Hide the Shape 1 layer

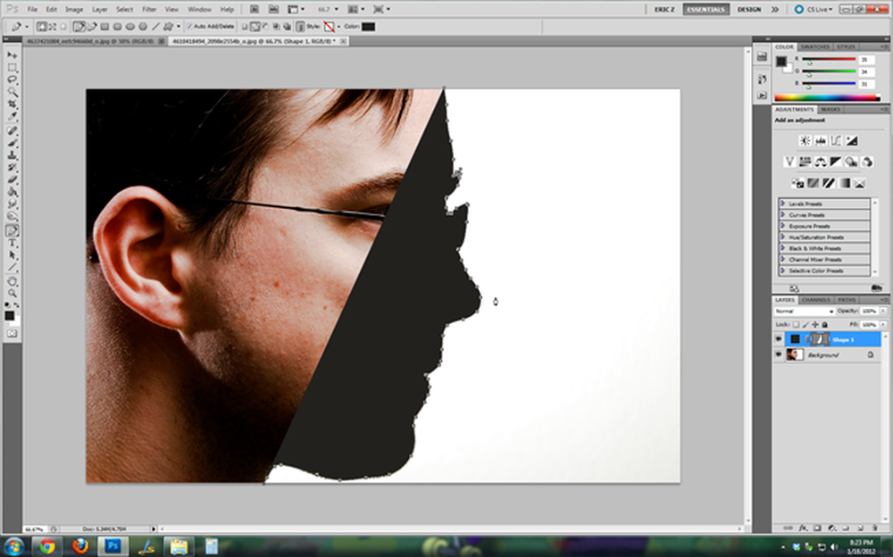(x=779, y=339)
